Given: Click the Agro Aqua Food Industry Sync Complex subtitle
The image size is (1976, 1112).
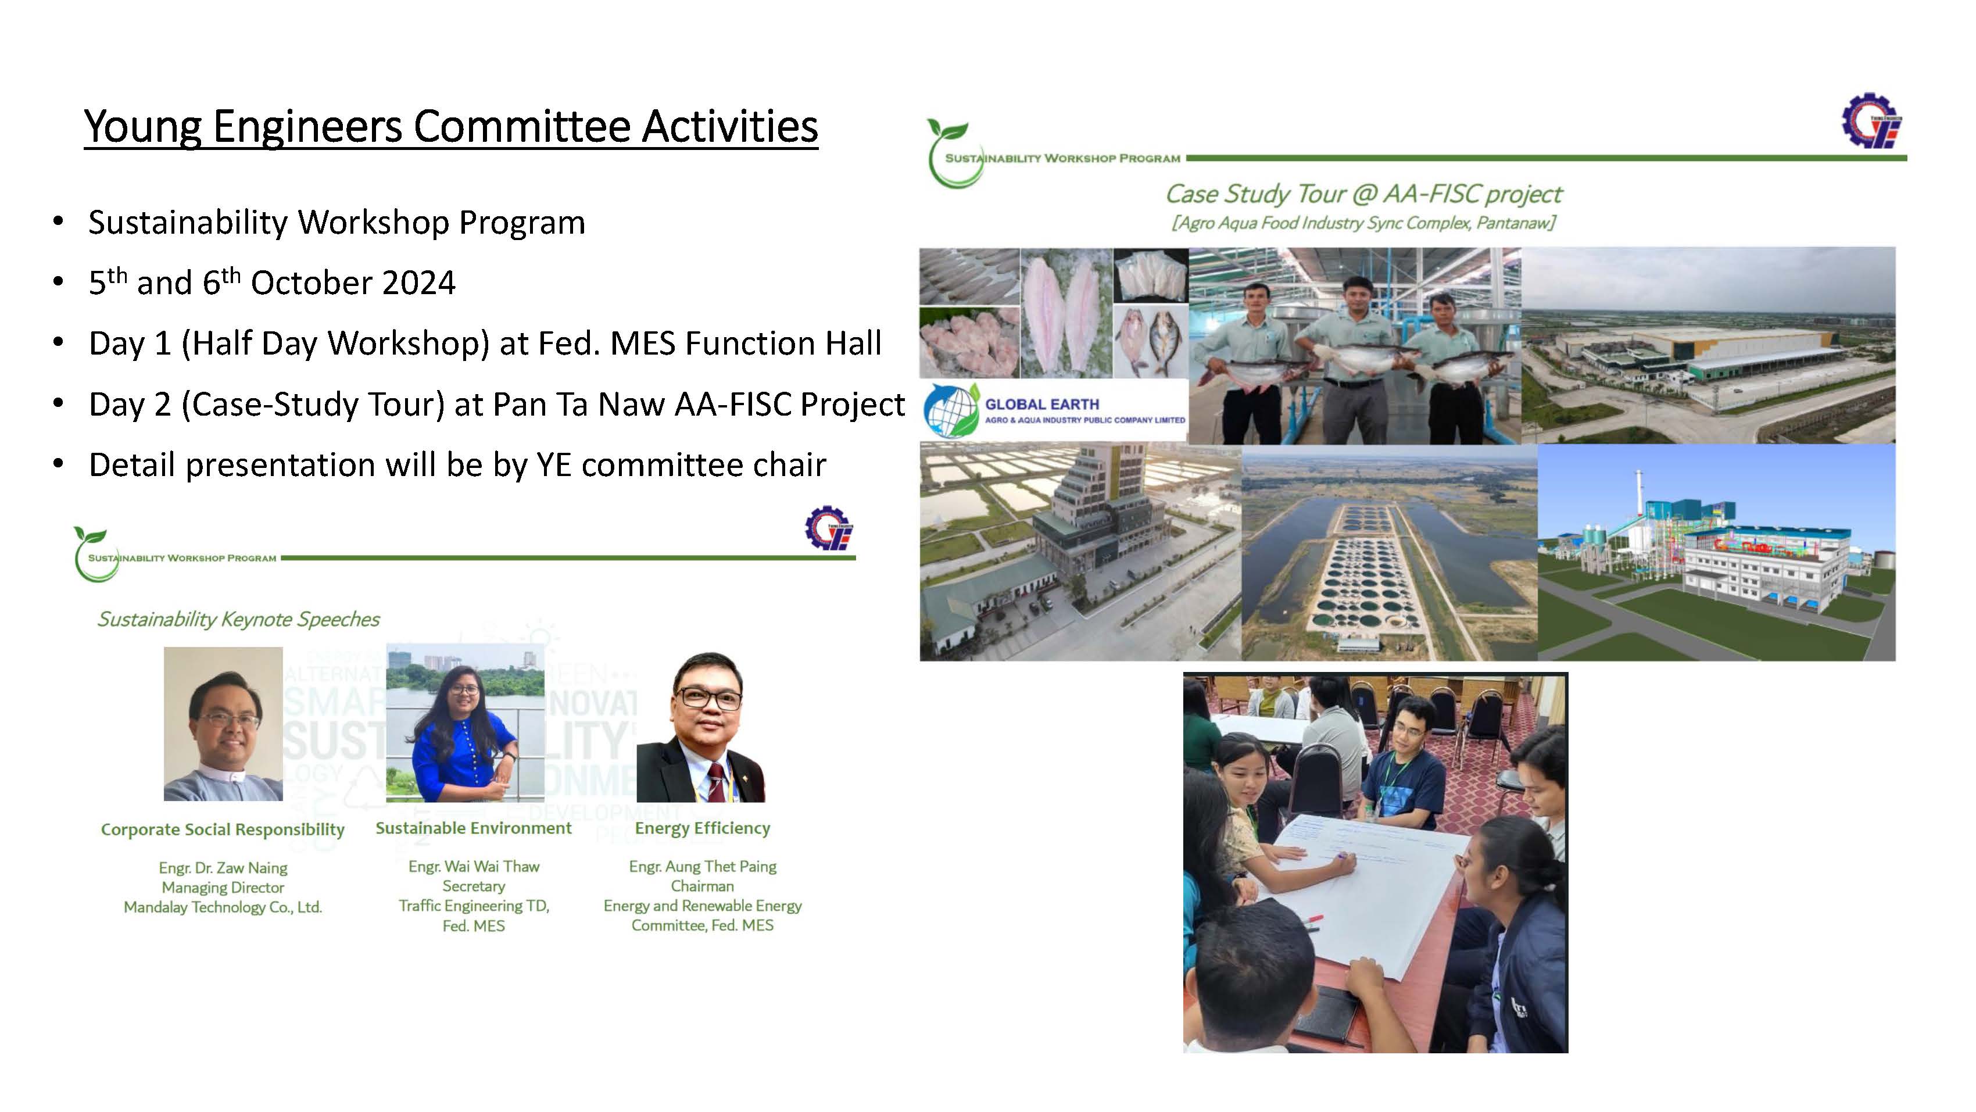Looking at the screenshot, I should click(x=1363, y=223).
